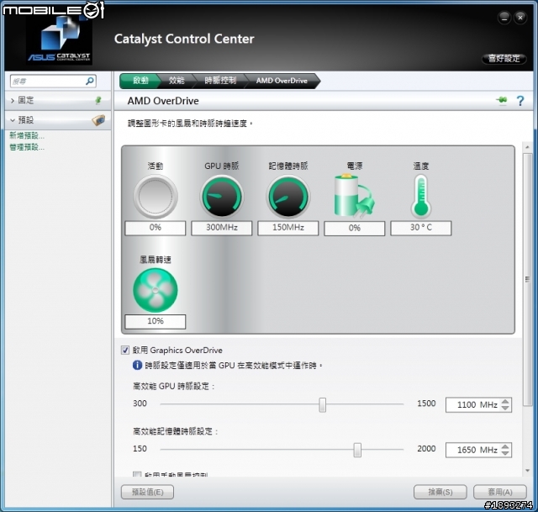538x512 pixels.
Task: Increase memory clock with up stepper arrow
Action: (x=505, y=446)
